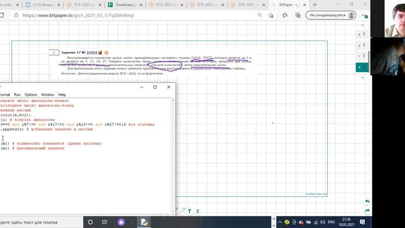Open the Window menu in IDLE
405x228 pixels.
[47, 94]
